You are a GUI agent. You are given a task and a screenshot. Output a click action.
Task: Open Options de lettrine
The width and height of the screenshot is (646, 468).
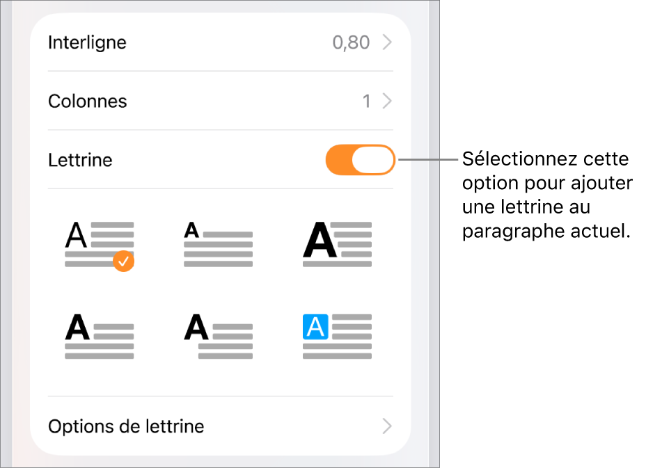(x=125, y=426)
